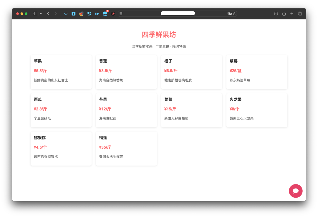Viewport: 318px width, 217px height.
Task: Open the translate extension in the toolbar
Action: 89,13
